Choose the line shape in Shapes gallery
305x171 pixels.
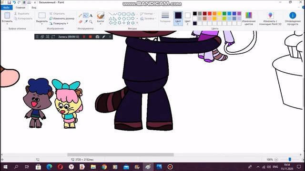click(110, 14)
